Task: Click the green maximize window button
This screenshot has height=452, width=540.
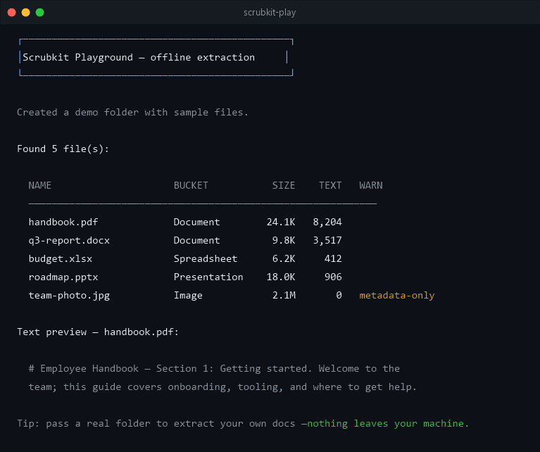Action: 40,13
